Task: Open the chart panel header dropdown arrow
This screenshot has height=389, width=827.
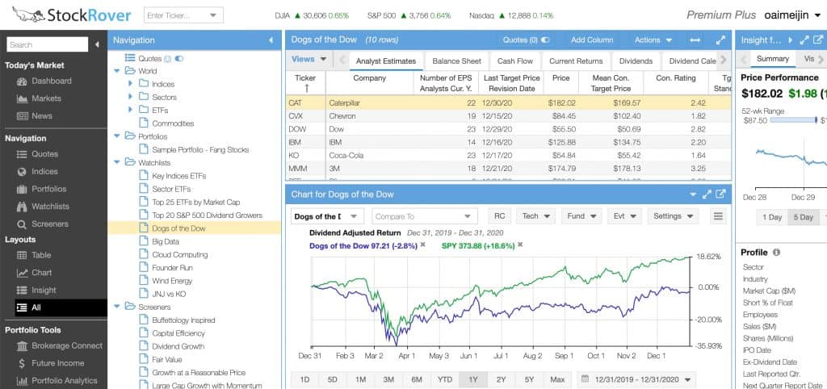Action: tap(693, 195)
